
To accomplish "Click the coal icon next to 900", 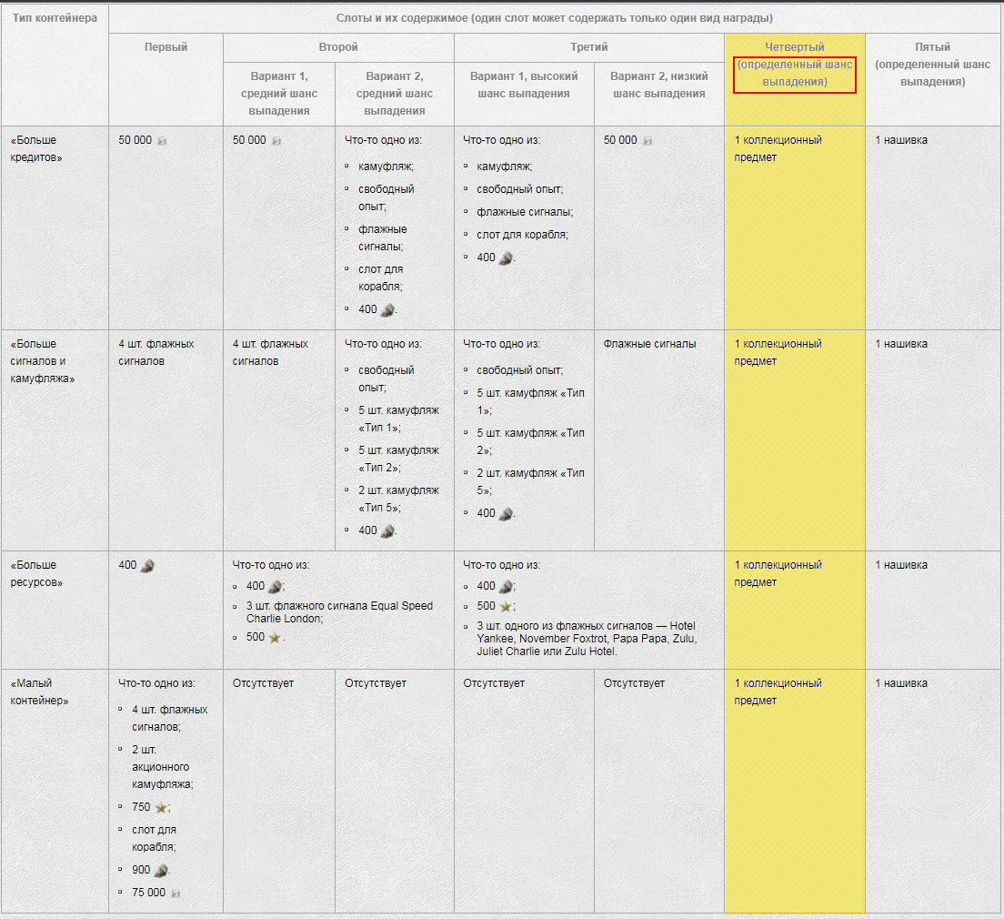I will 161,870.
